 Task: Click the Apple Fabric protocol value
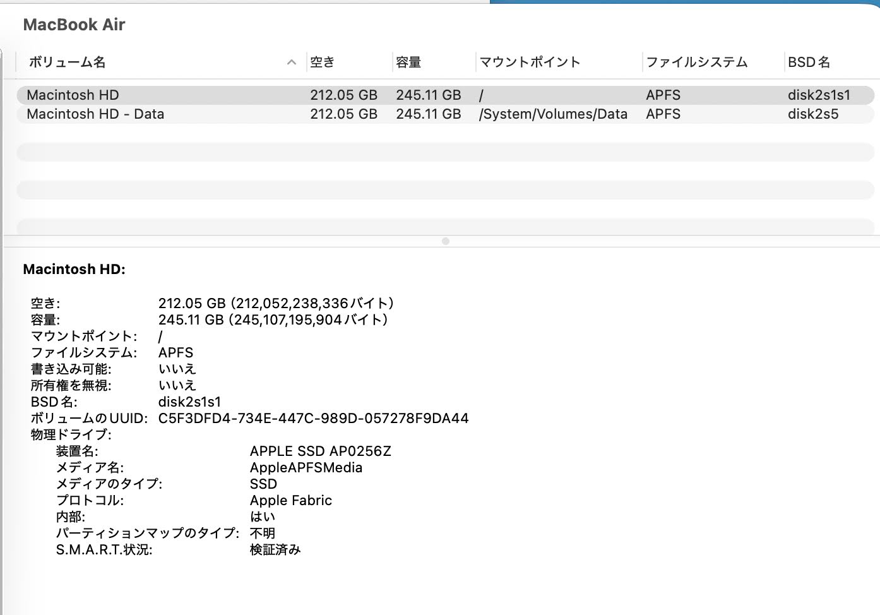point(291,500)
